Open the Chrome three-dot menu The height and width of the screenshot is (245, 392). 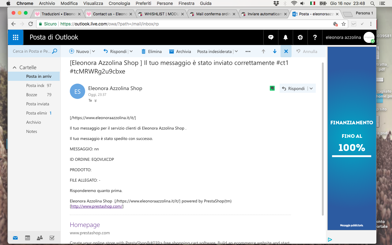pyautogui.click(x=371, y=24)
